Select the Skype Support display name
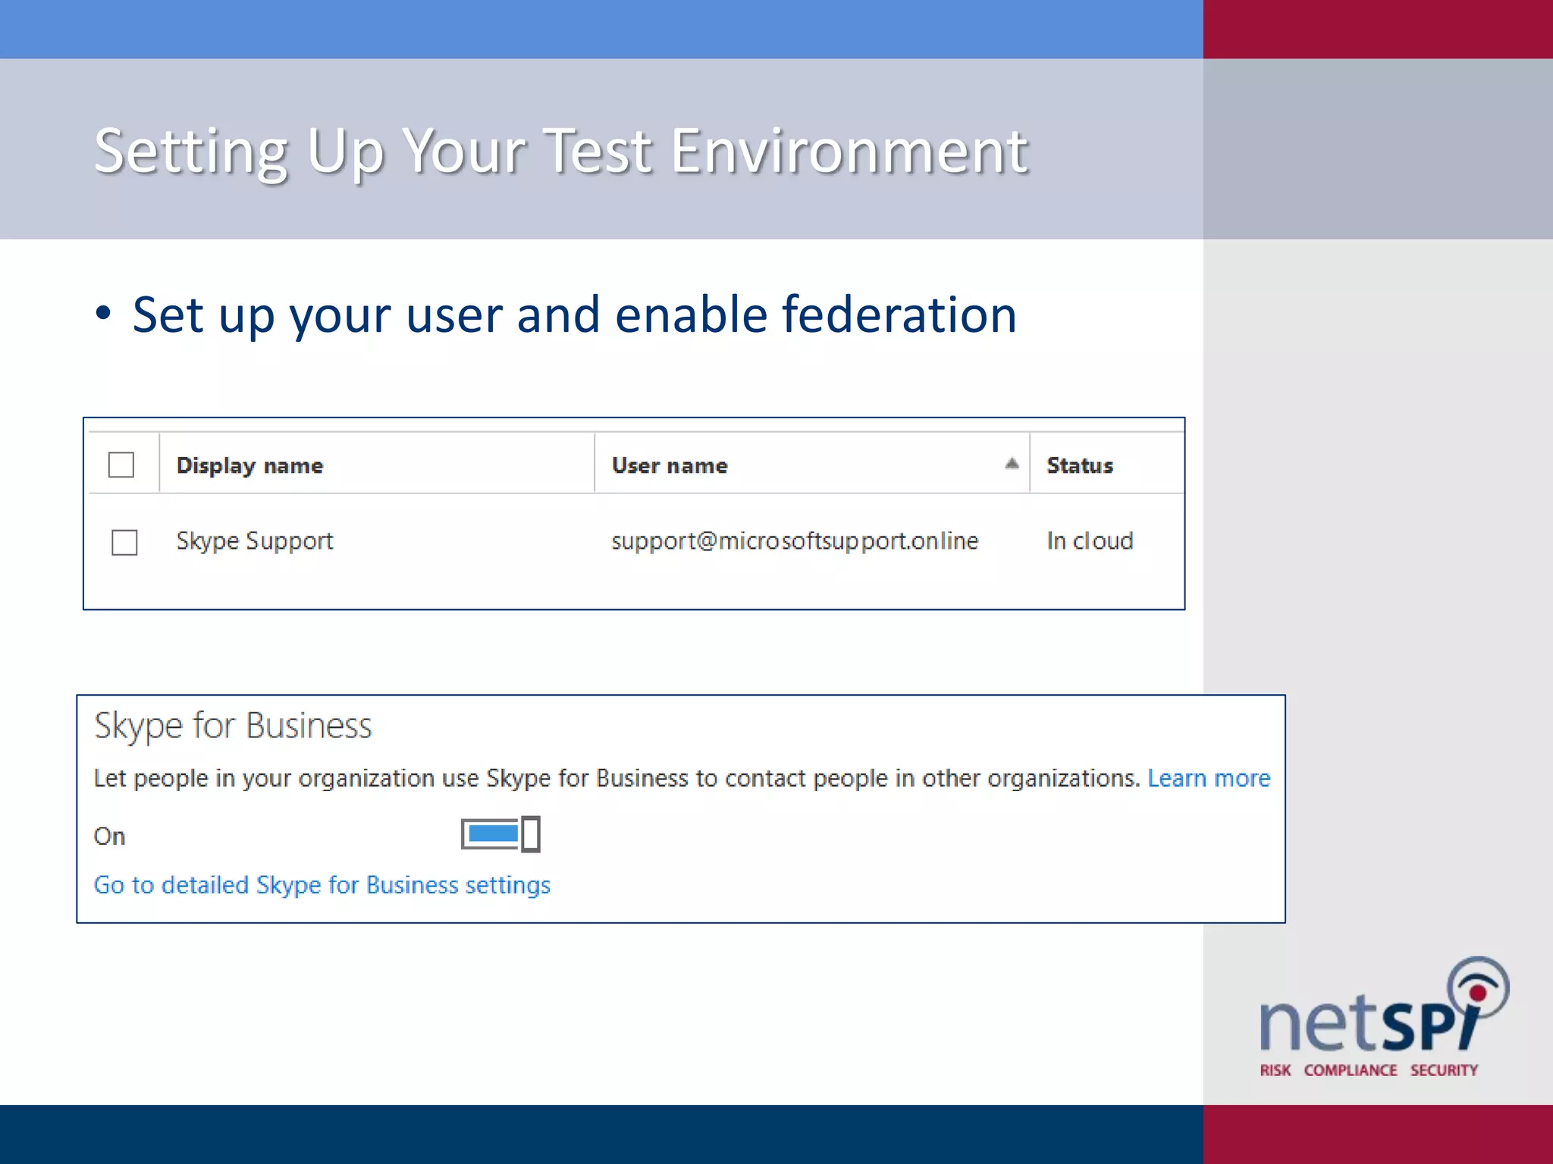Screen dimensions: 1553x1164 tap(255, 541)
